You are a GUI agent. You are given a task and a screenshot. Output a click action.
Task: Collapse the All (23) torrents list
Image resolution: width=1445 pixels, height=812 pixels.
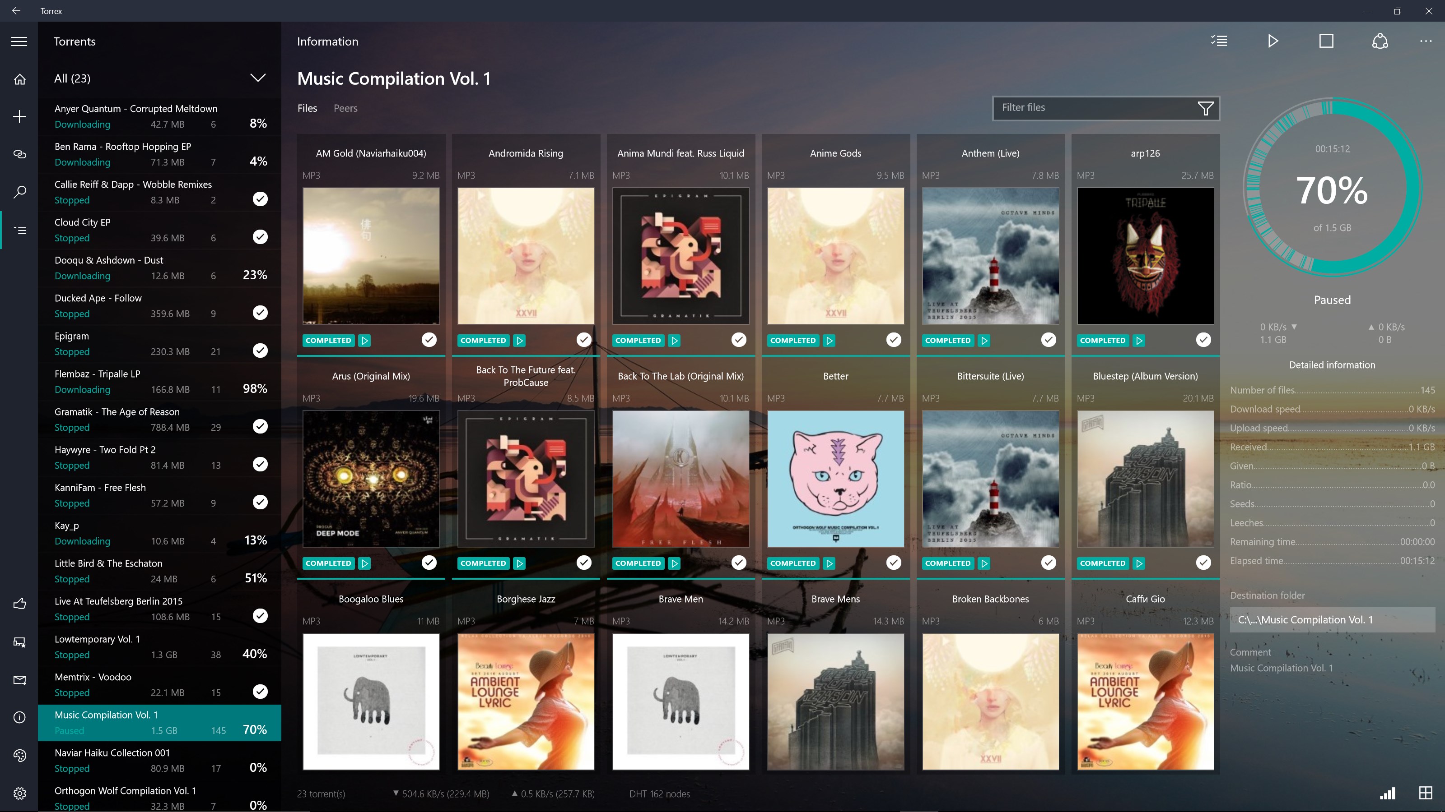[x=257, y=78]
